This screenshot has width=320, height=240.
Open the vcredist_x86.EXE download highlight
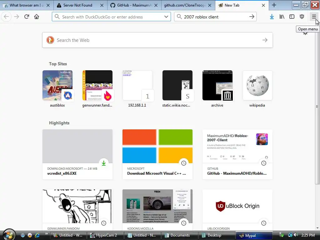[x=77, y=154]
